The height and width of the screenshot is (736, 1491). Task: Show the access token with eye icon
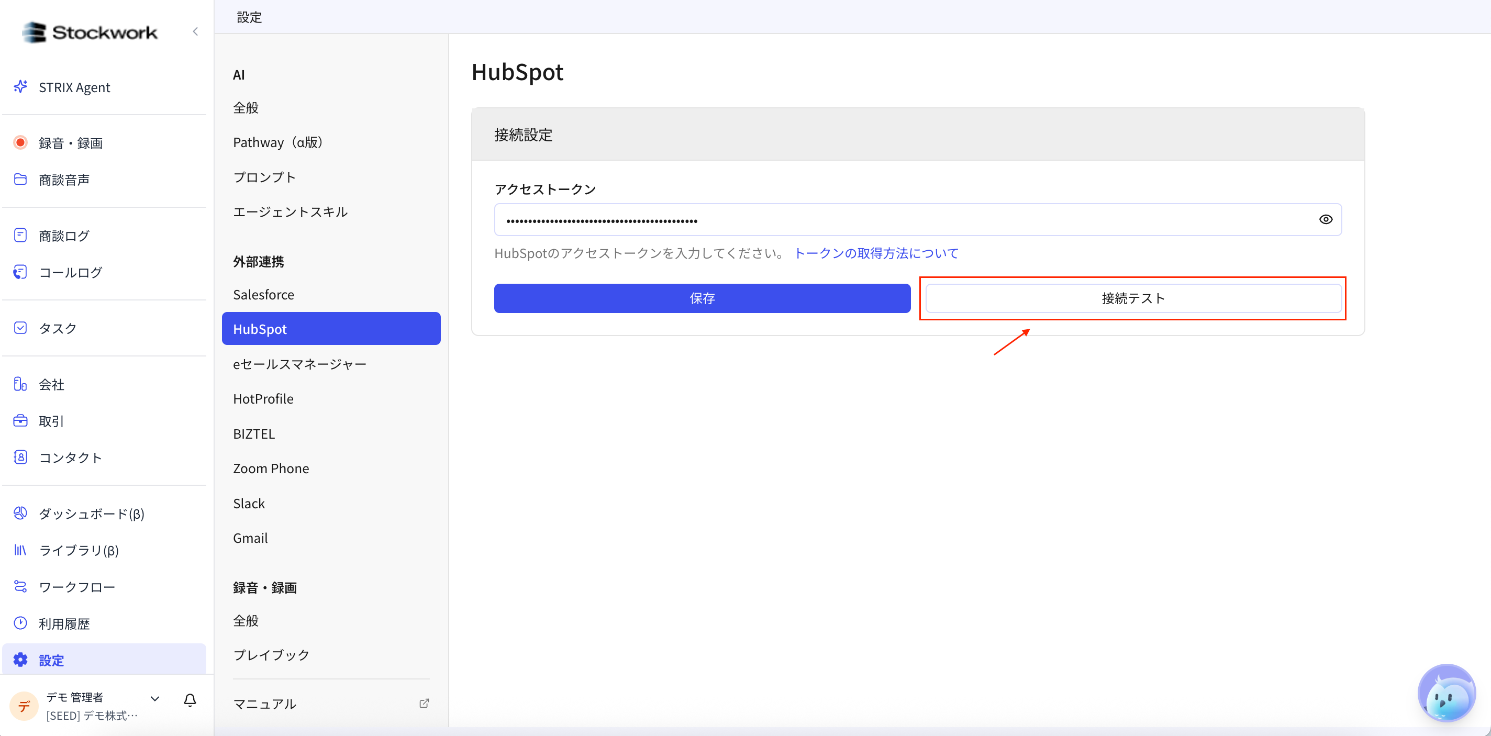point(1326,219)
